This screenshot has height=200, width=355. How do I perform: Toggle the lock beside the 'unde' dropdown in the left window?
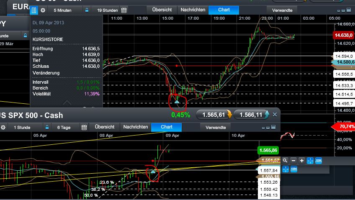coord(26,36)
